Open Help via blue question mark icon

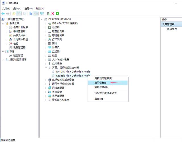[x=31, y=14]
